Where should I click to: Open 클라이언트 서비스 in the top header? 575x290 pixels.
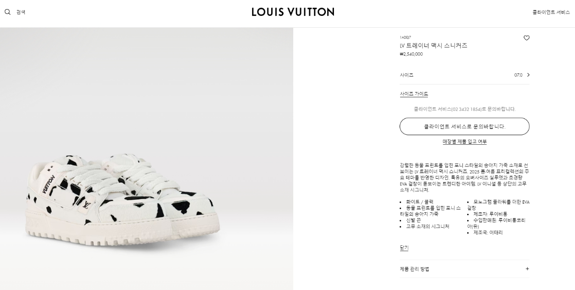click(551, 12)
